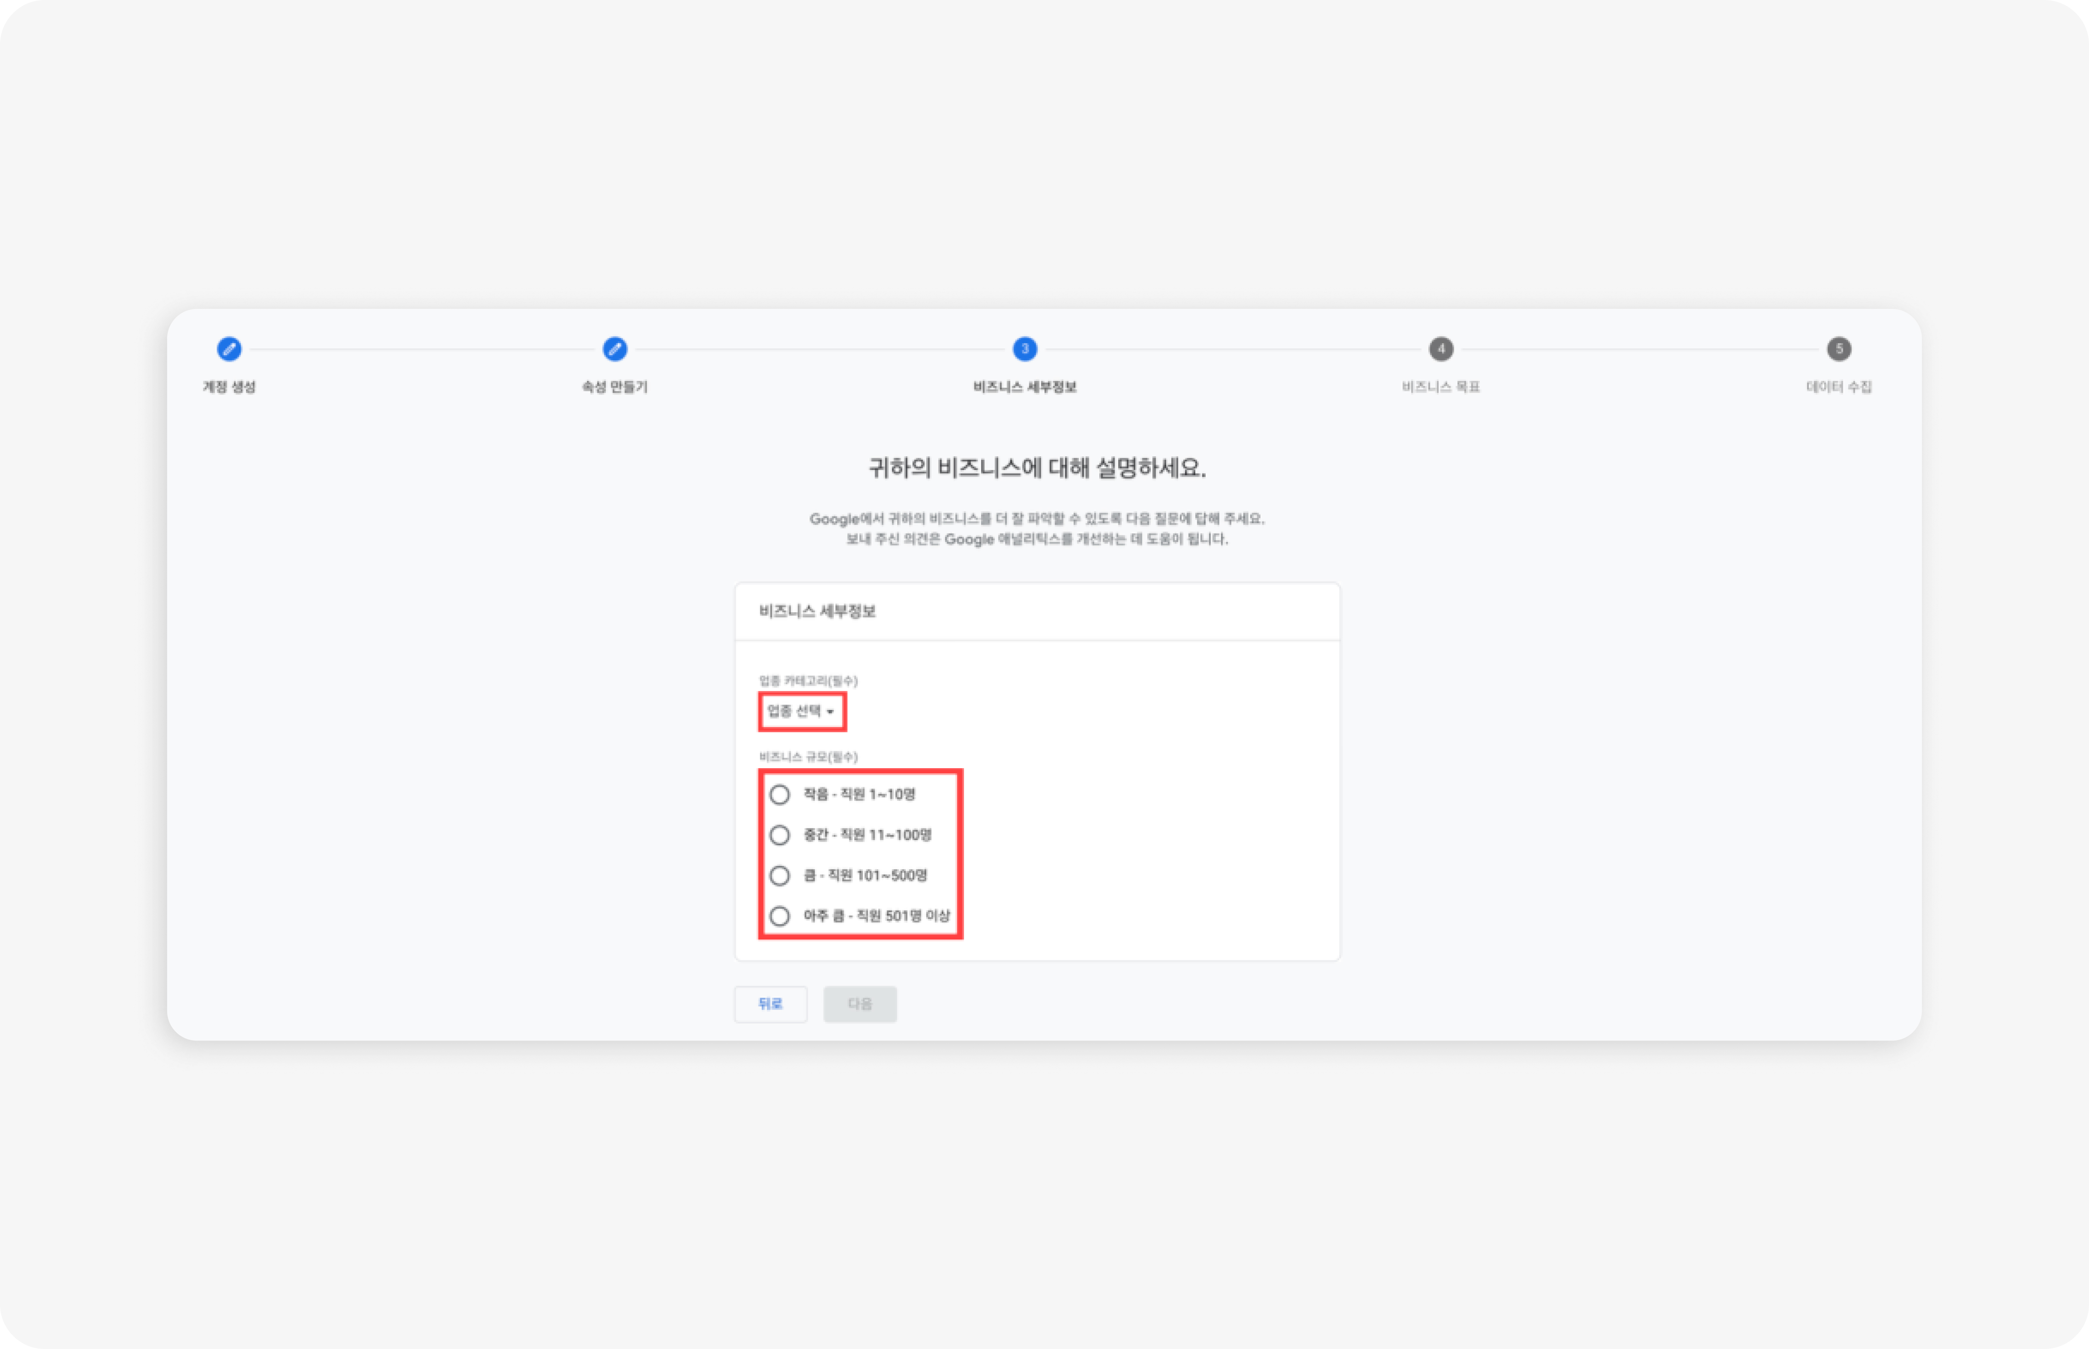The height and width of the screenshot is (1349, 2089).
Task: Select the step 3 circle icon
Action: click(1025, 349)
